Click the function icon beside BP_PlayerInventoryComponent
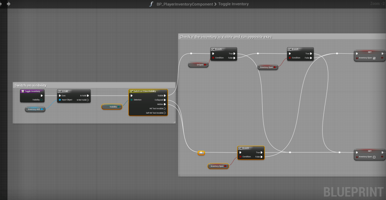This screenshot has height=200, width=386. [151, 4]
